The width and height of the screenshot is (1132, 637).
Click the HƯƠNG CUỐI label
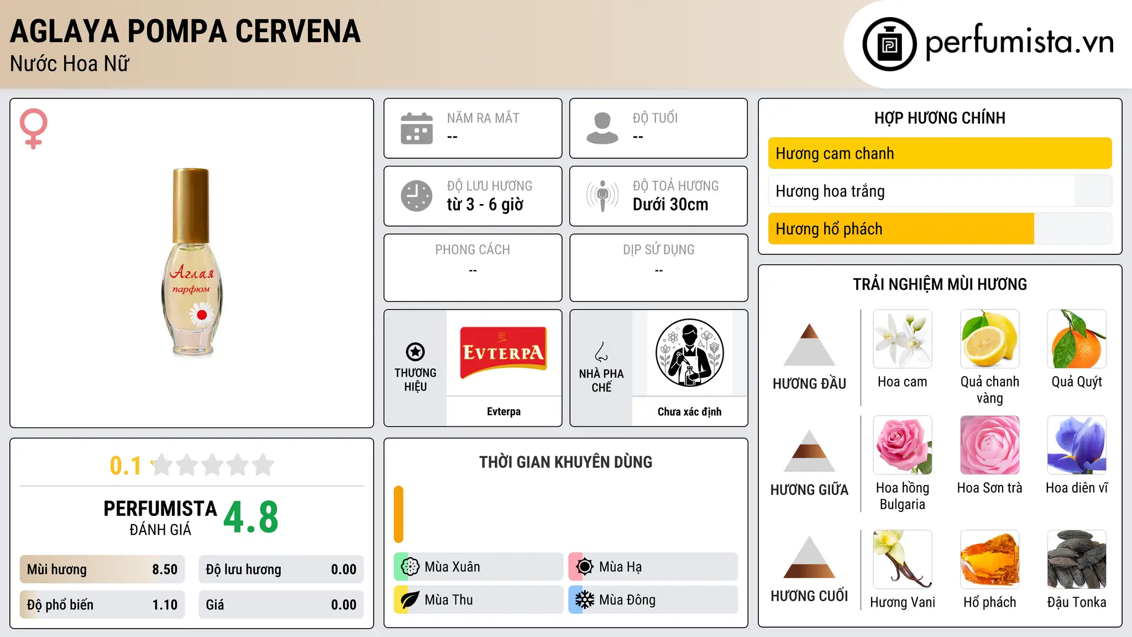[x=809, y=596]
